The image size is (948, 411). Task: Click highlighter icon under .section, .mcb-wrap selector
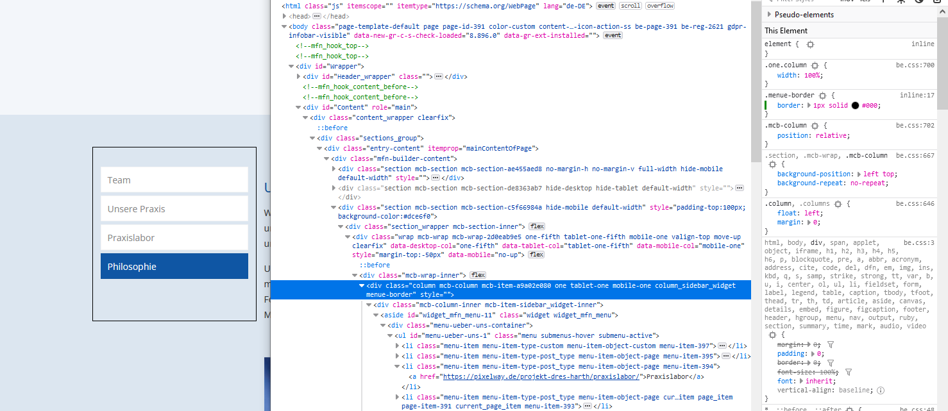[x=772, y=165]
